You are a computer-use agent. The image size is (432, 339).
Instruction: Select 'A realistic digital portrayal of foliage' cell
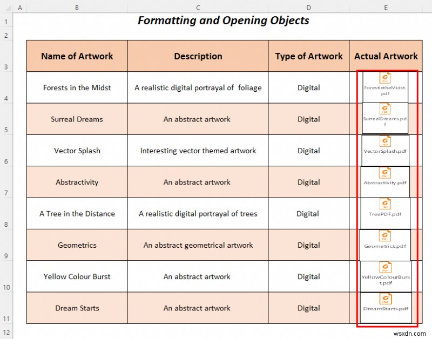(198, 87)
